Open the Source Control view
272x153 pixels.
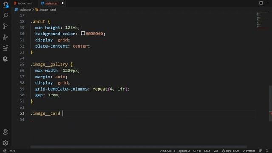tap(6, 26)
